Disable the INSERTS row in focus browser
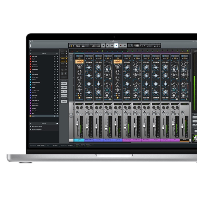Viewport: 197px width, 197px height. click(x=64, y=61)
